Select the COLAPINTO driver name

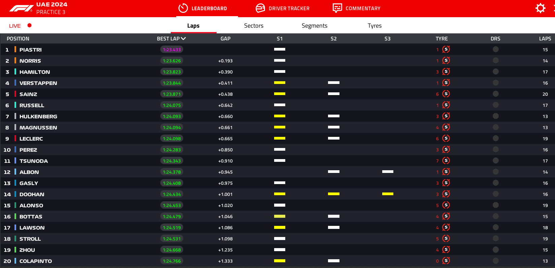36,261
